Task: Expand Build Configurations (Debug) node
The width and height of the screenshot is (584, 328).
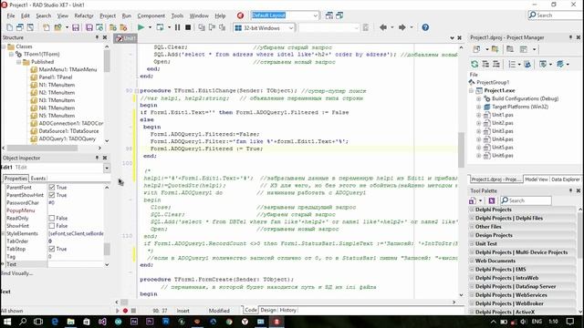Action: tap(478, 98)
